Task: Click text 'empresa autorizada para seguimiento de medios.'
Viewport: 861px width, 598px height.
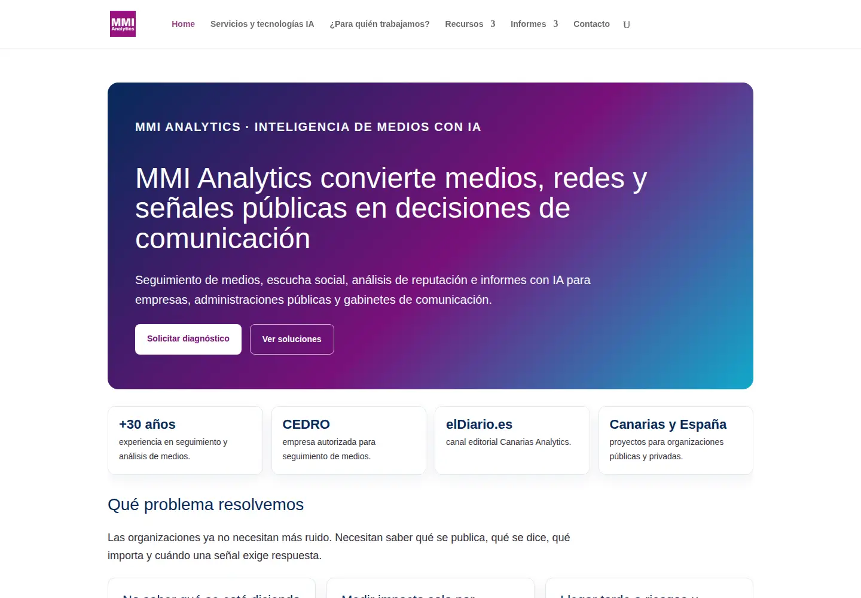Action: pos(329,449)
